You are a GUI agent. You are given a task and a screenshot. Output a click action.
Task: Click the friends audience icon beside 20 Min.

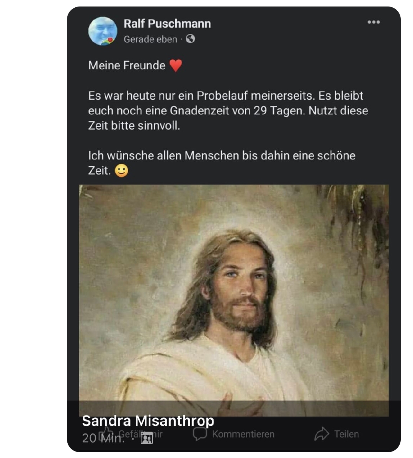click(147, 438)
